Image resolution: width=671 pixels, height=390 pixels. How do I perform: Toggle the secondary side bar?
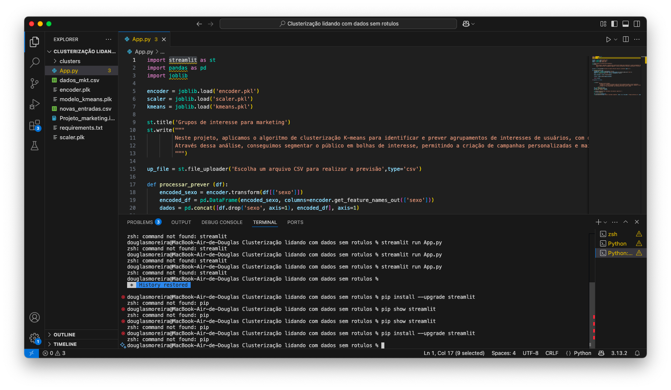coord(637,24)
